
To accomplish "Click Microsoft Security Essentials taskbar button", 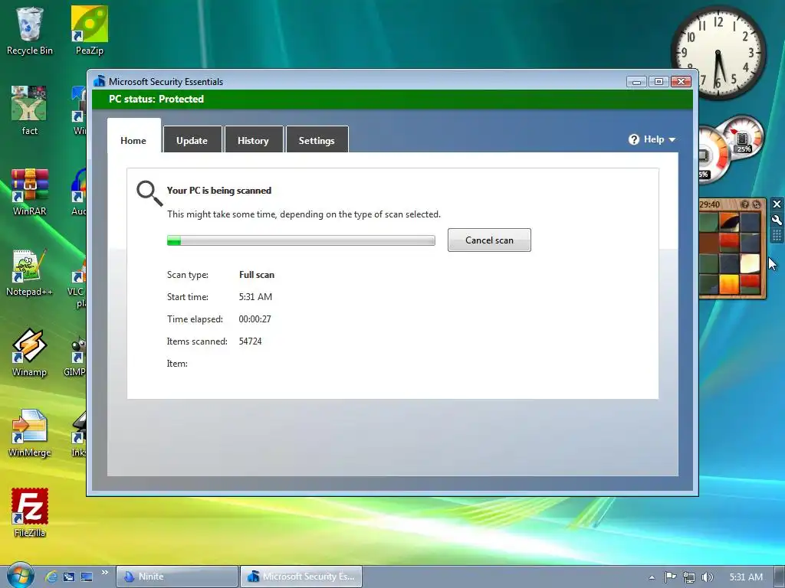I will click(x=301, y=577).
